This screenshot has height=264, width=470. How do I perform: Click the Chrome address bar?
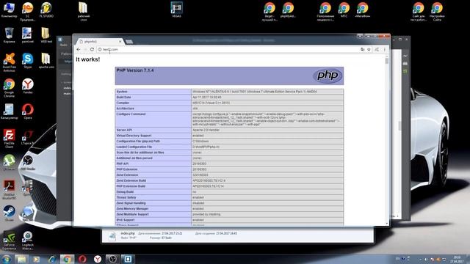point(228,49)
